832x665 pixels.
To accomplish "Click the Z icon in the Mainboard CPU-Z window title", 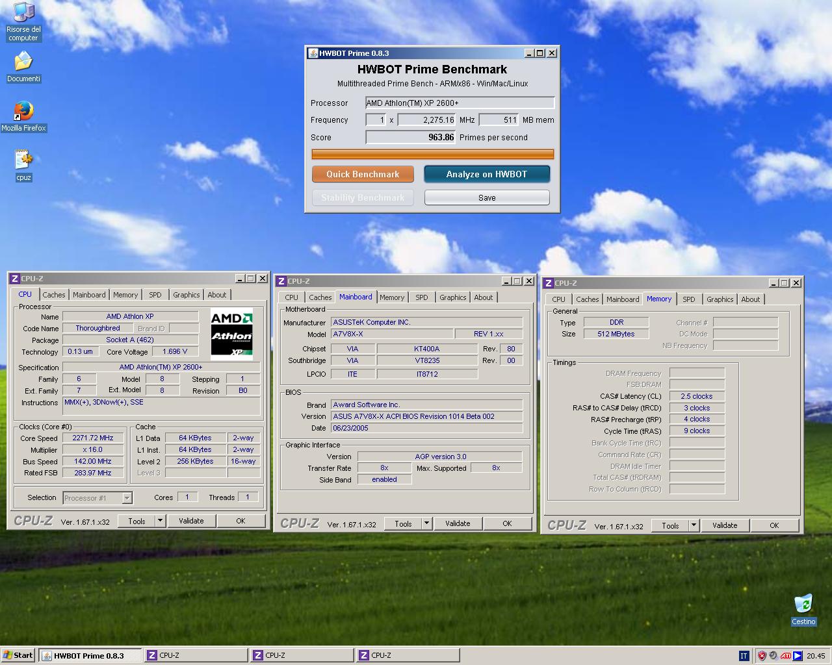I will point(281,281).
